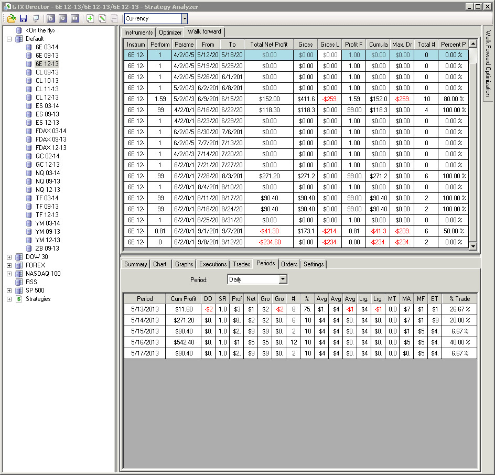Expand the DOW 30 list
495x475 pixels.
point(9,257)
